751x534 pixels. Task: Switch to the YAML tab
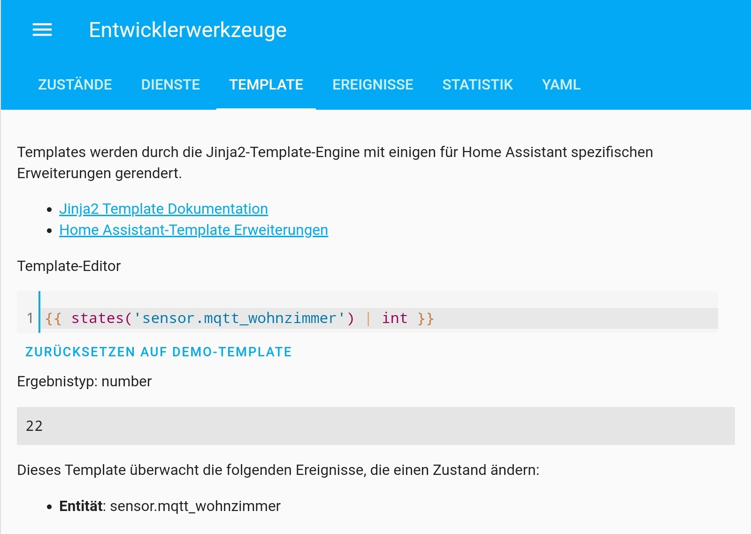coord(560,85)
